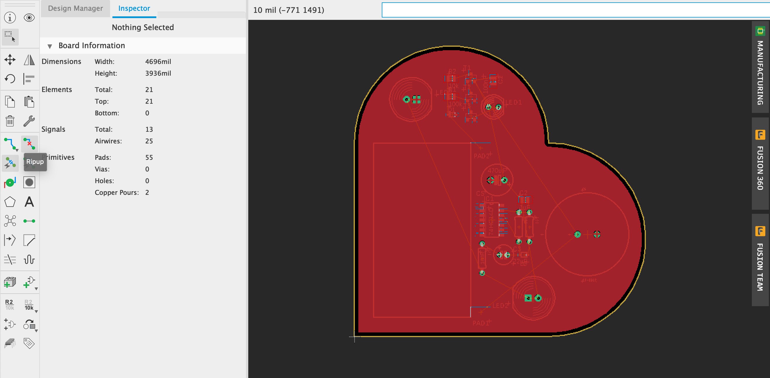Screen dimensions: 770x378
Task: Toggle visibility using the Show eye tool
Action: [29, 17]
